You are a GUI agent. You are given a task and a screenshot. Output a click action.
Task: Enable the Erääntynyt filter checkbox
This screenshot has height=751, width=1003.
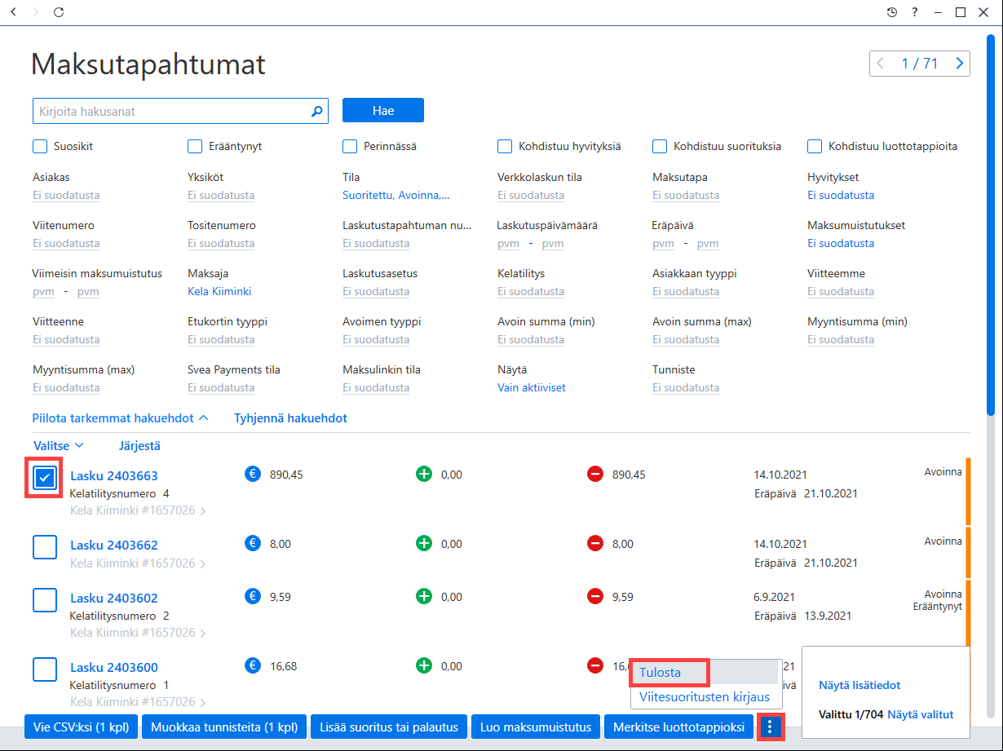pyautogui.click(x=195, y=147)
